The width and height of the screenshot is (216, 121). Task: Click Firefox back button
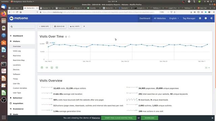(x=10, y=12)
